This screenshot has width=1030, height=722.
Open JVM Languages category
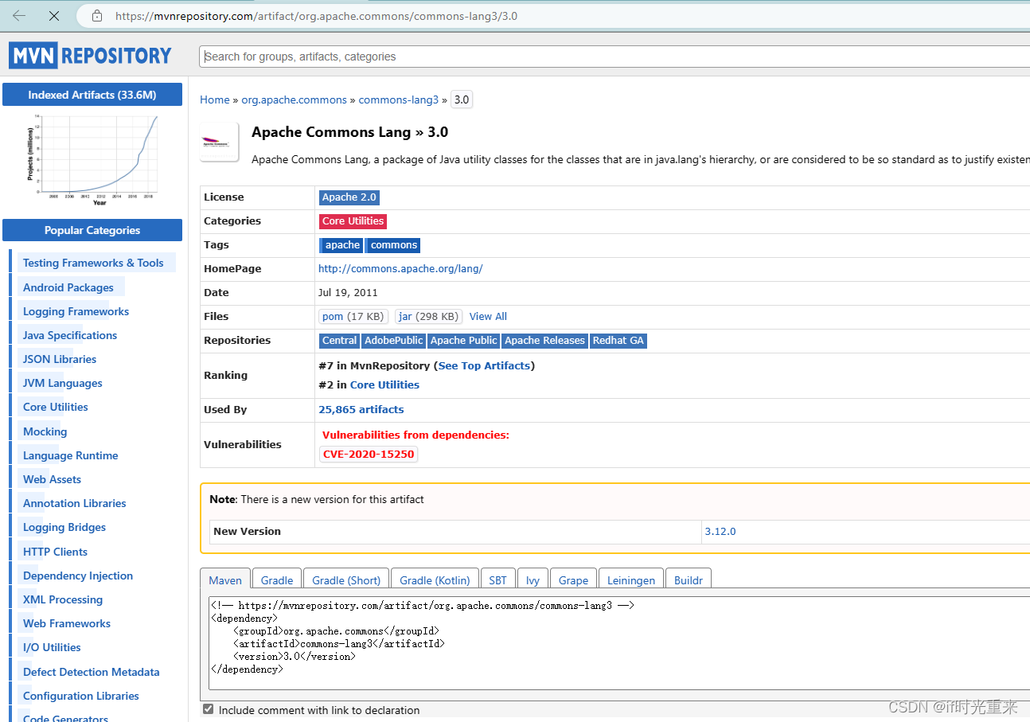pos(63,383)
